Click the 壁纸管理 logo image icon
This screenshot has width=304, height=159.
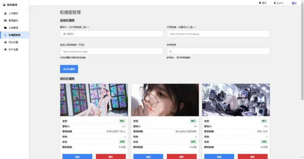click(x=4, y=5)
